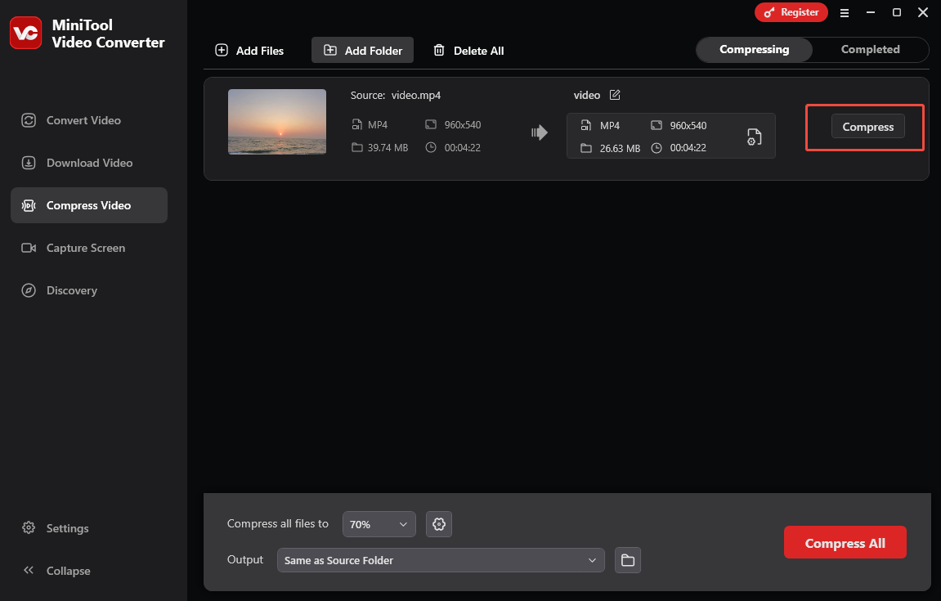
Task: Click the source MP4 format label
Action: [x=378, y=125]
